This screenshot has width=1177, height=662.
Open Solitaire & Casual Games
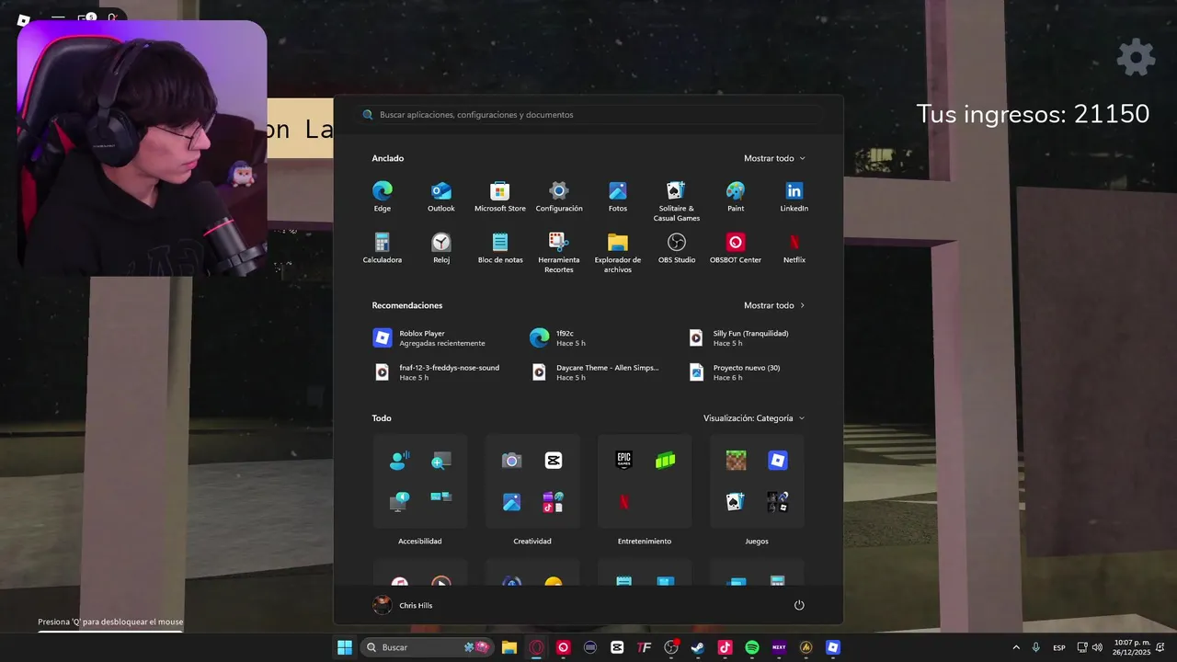[x=677, y=200]
